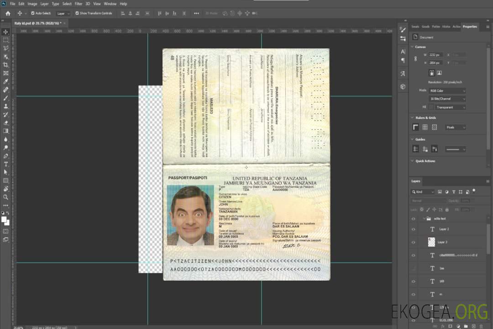This screenshot has height=329, width=493.
Task: Click the delete layer trash icon
Action: (481, 326)
